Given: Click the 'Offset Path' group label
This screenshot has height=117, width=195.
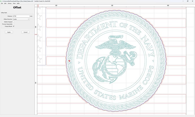Looking at the screenshot, I should click(4, 13).
